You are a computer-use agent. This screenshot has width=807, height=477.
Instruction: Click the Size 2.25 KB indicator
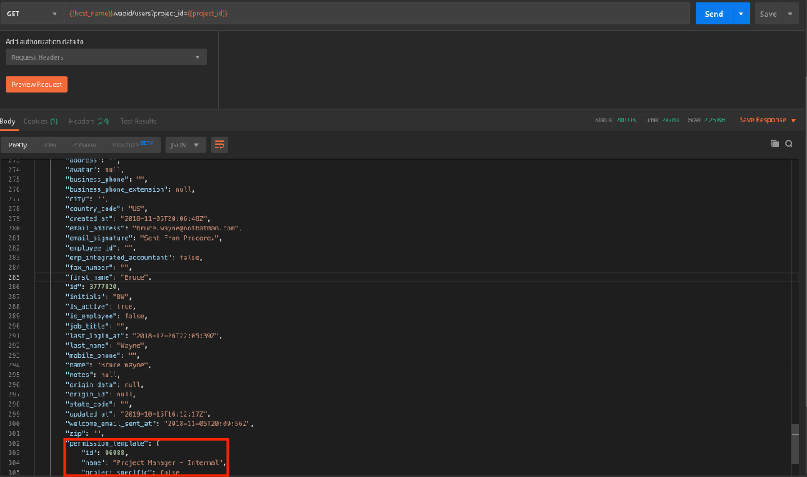click(x=707, y=120)
